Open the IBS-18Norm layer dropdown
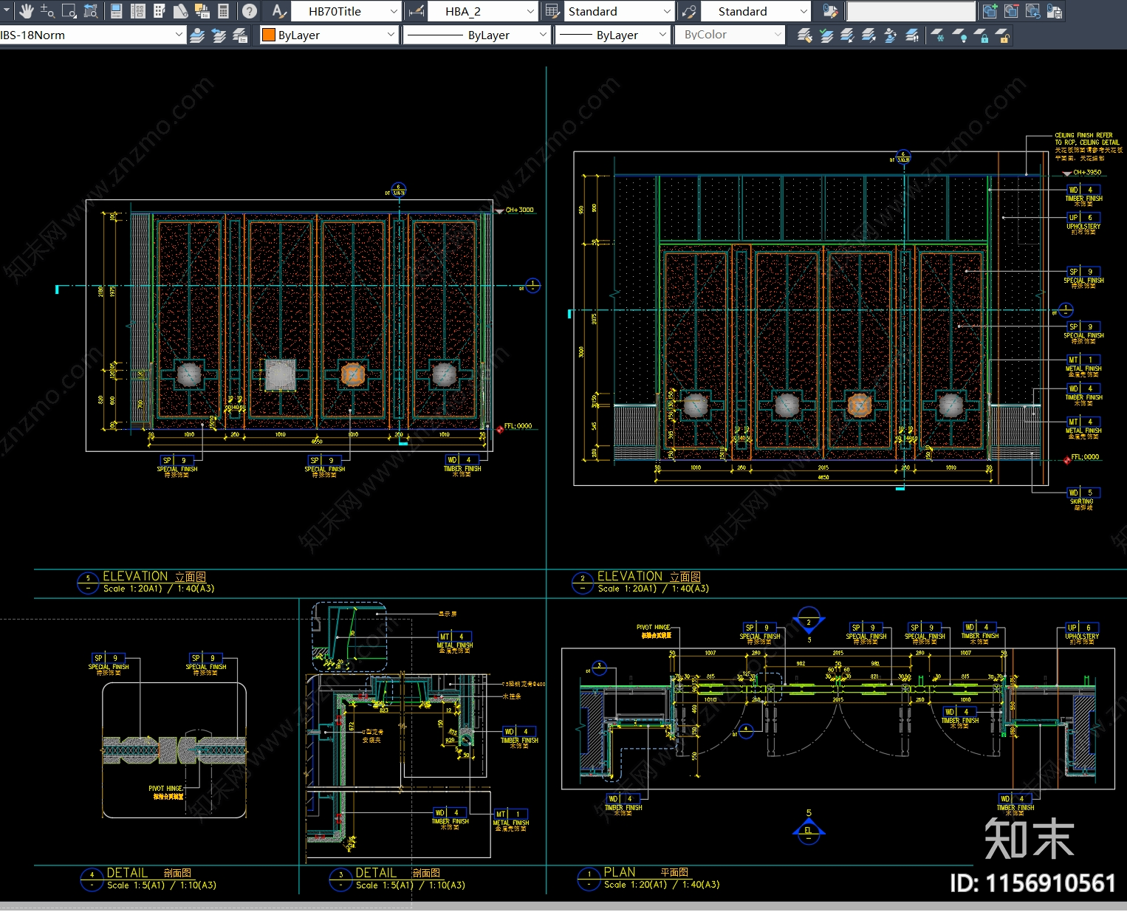Screen dimensions: 1127x912 [x=178, y=35]
